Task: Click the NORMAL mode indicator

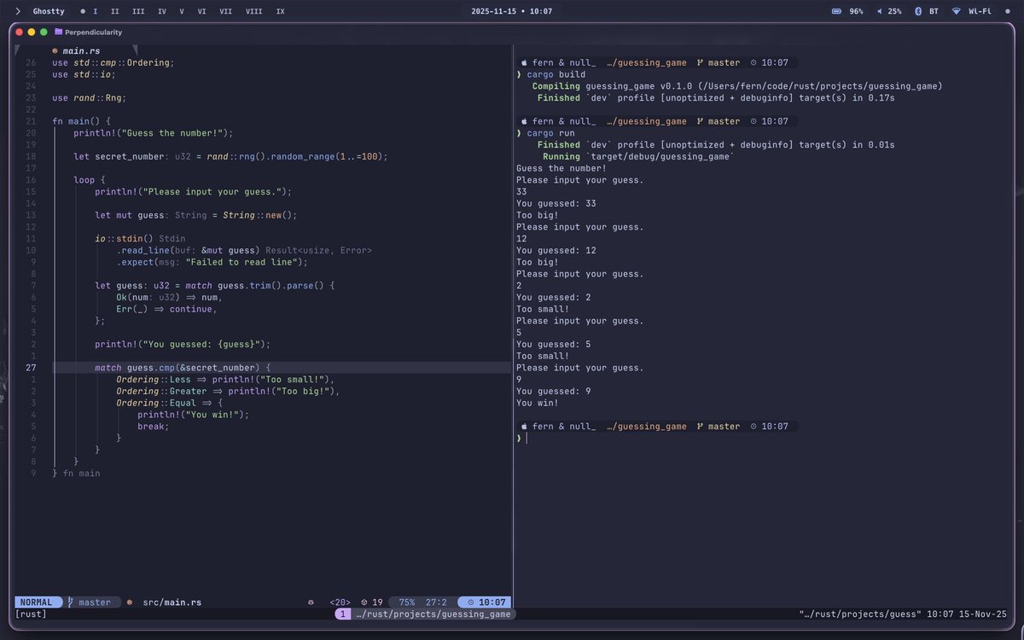Action: coord(38,602)
